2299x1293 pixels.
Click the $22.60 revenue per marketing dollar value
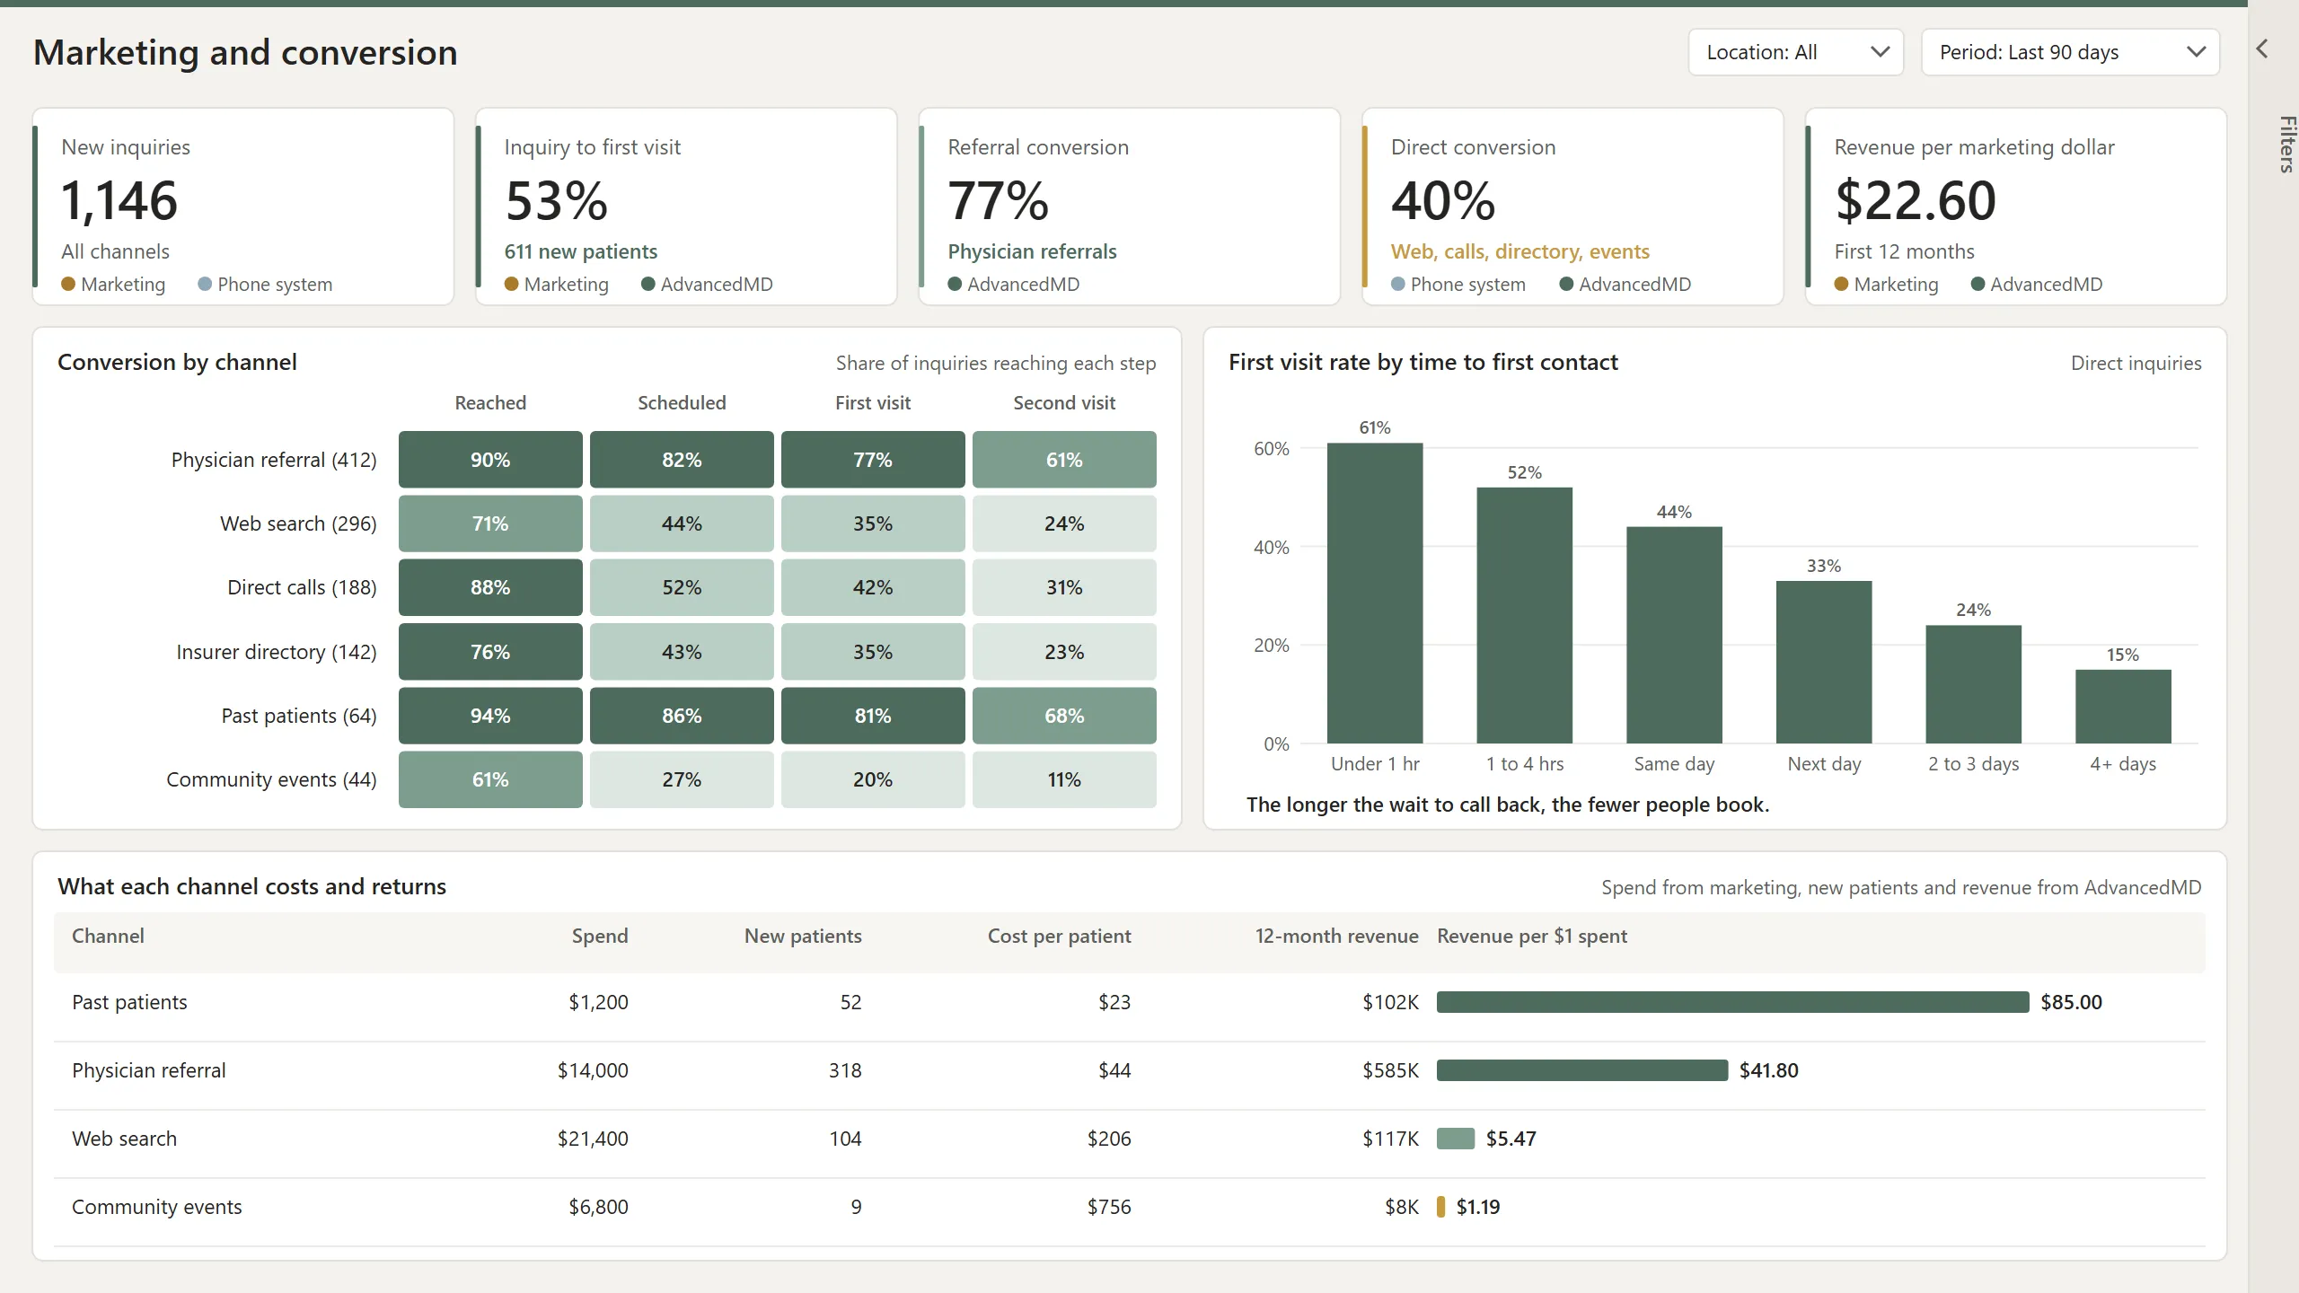tap(1916, 200)
